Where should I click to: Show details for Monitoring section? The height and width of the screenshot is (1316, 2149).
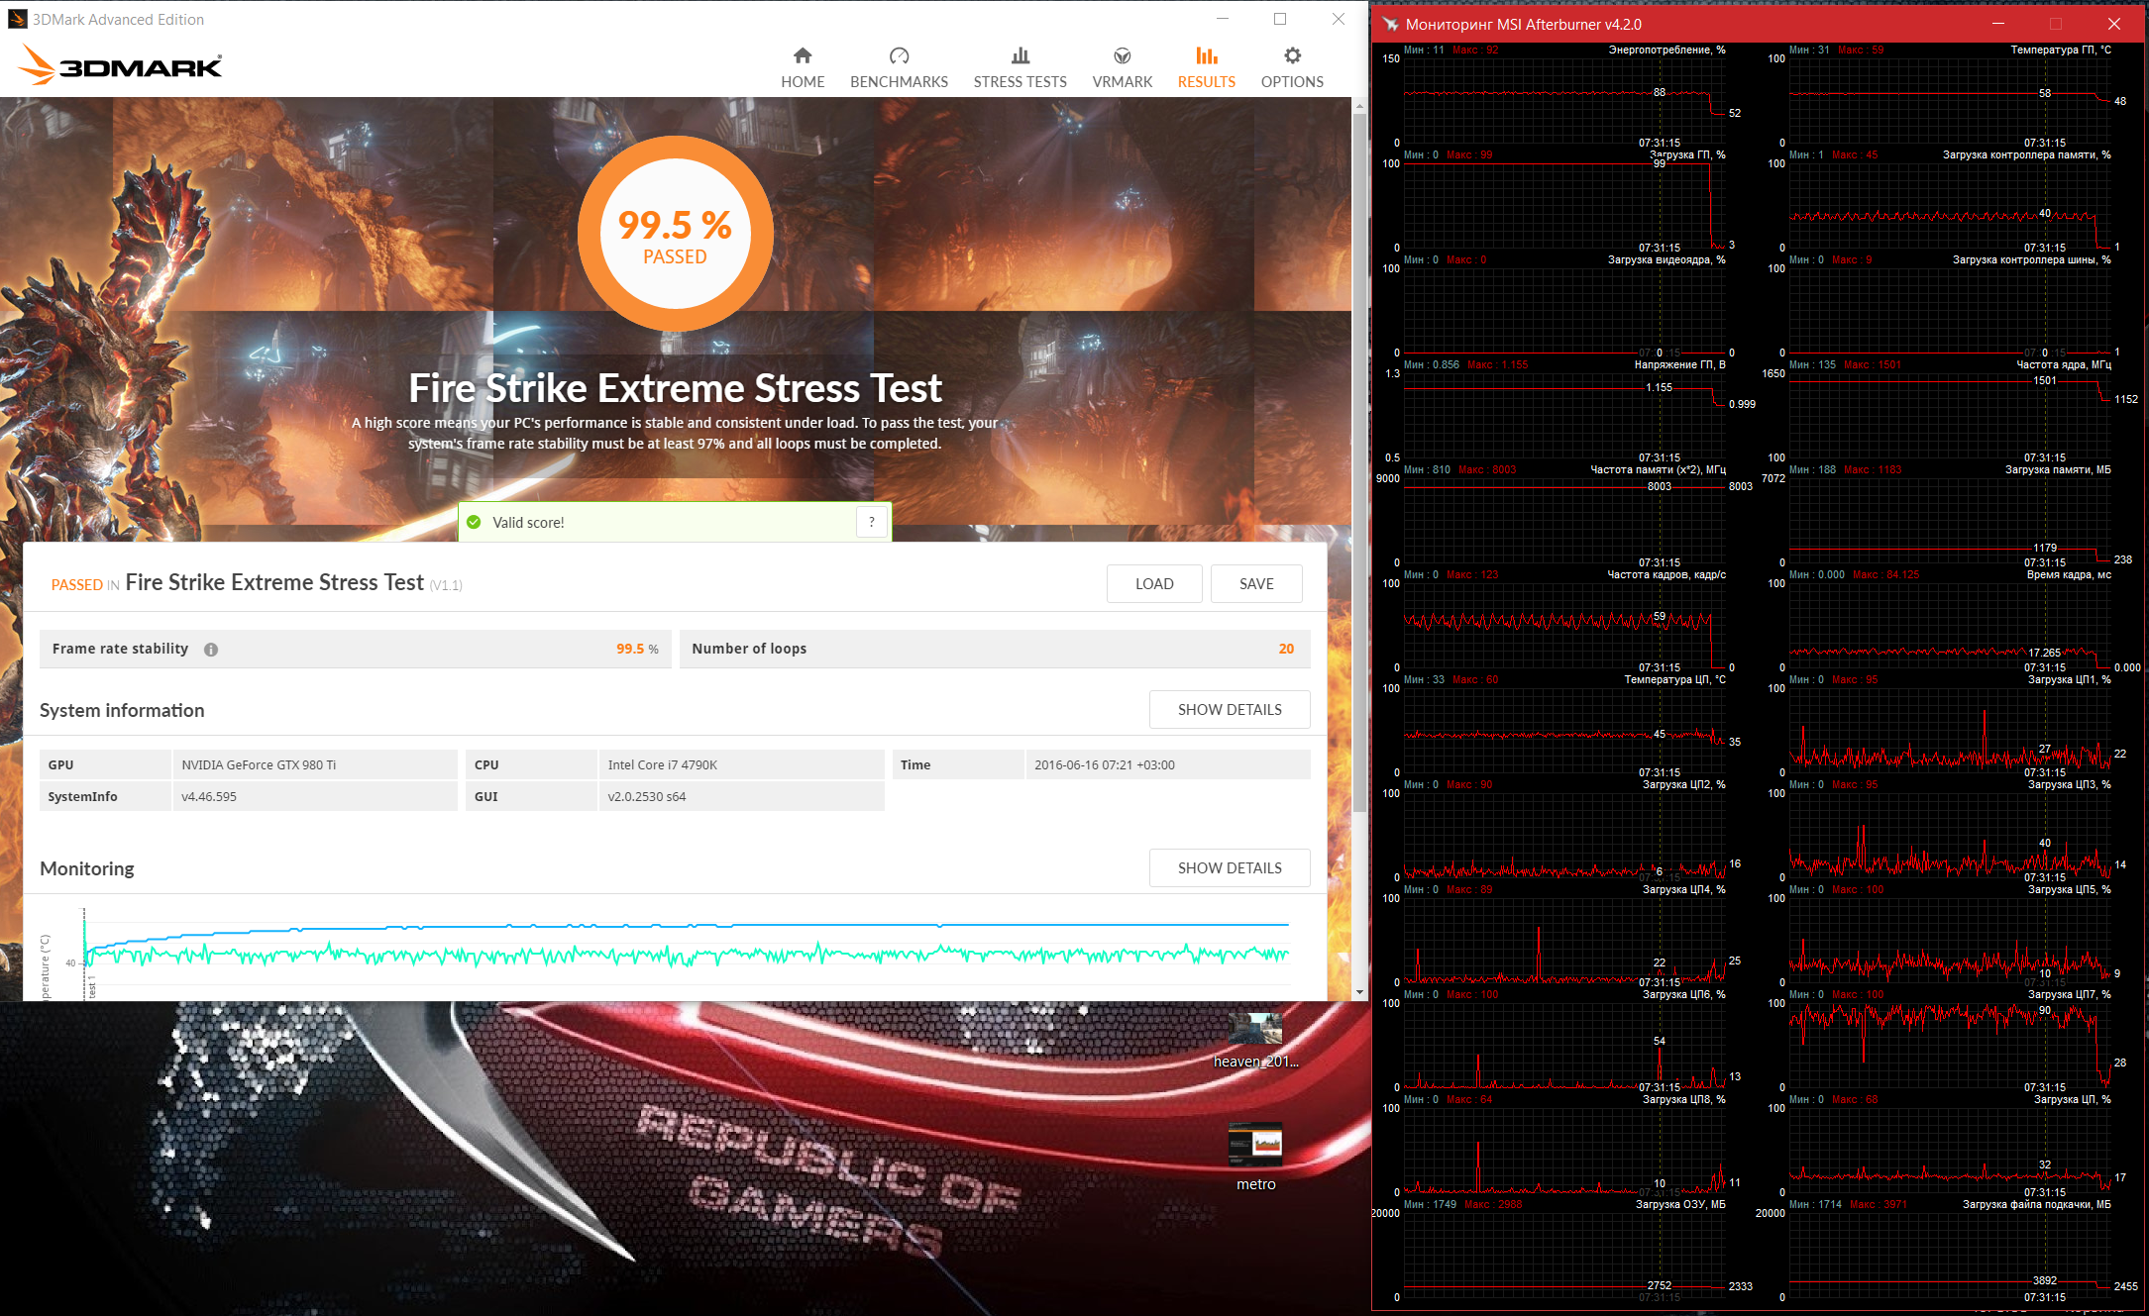coord(1229,868)
